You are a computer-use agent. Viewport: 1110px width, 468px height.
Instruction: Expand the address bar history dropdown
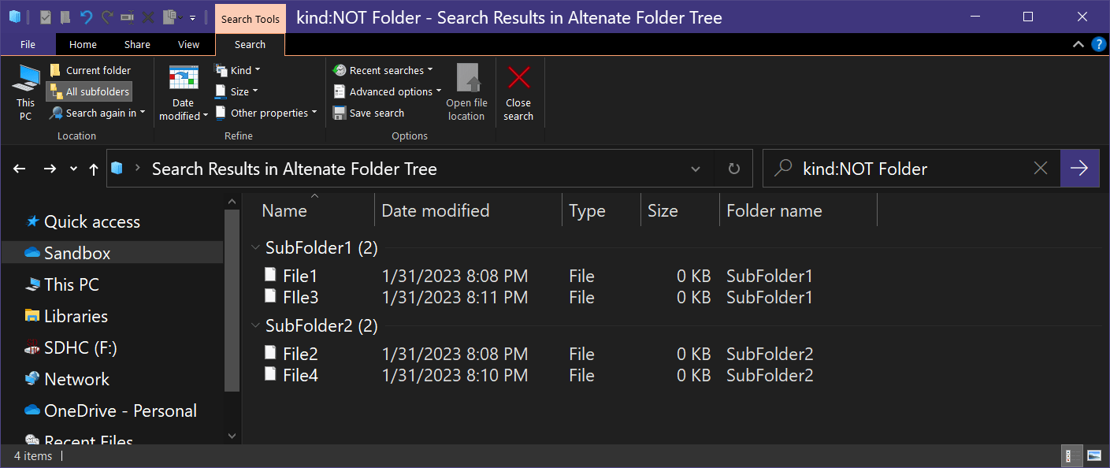point(696,169)
